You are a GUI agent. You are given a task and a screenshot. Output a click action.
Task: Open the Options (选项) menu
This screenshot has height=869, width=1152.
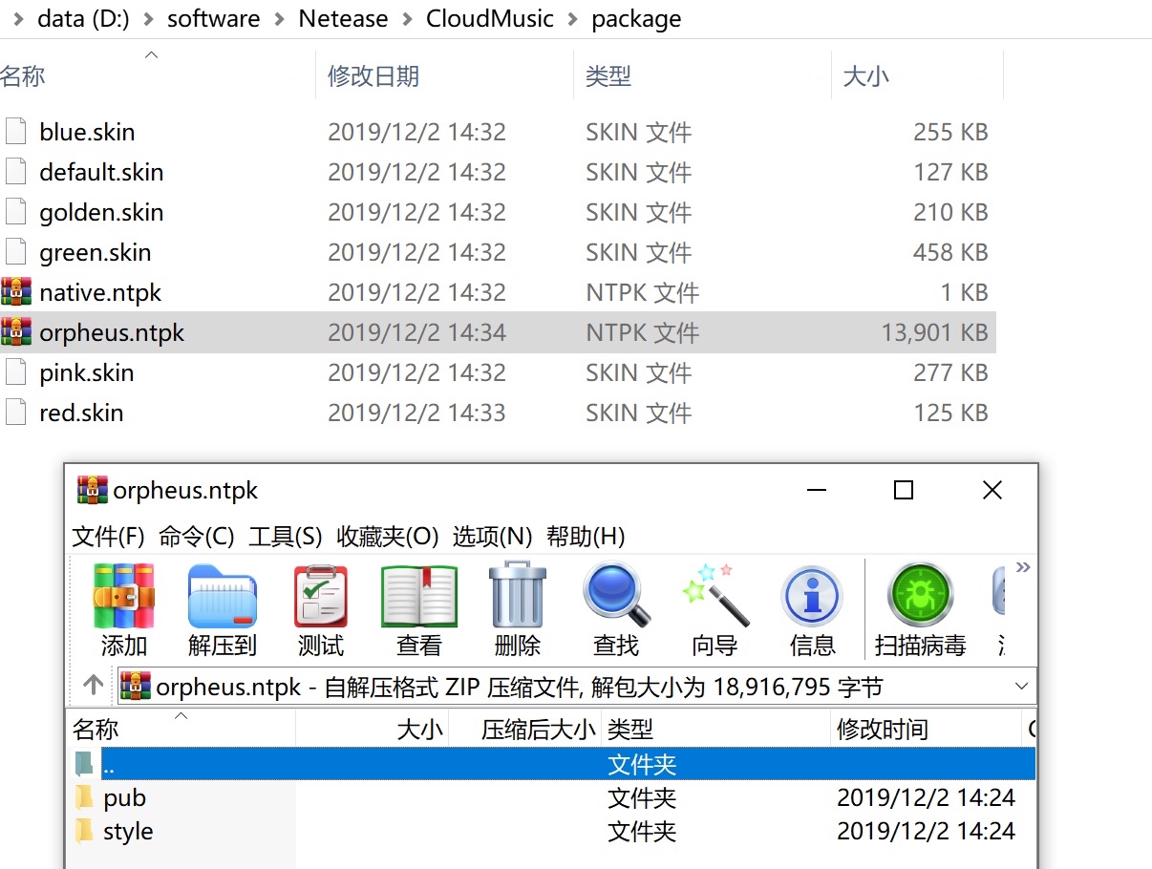(x=492, y=537)
